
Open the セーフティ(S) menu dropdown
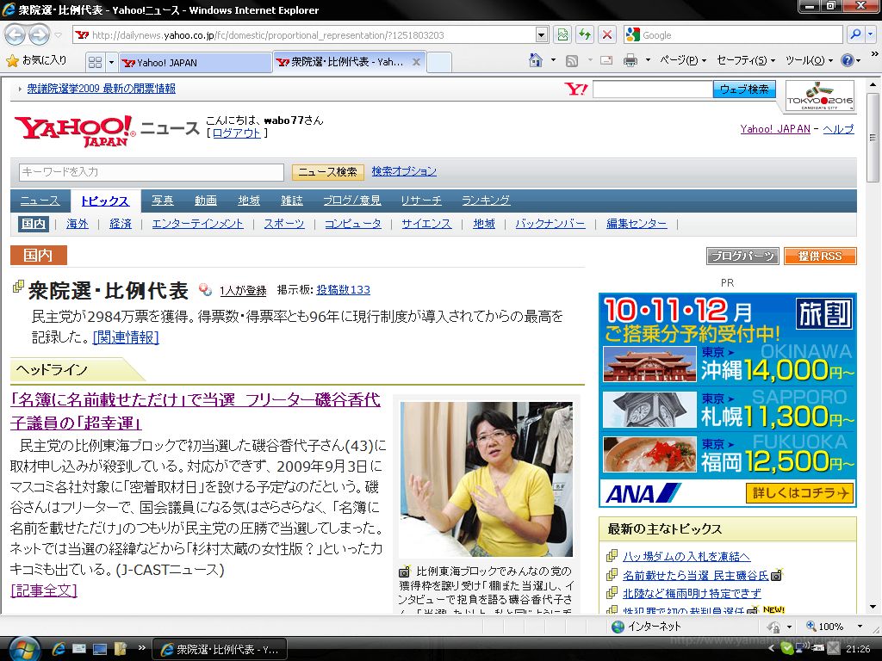[x=746, y=60]
